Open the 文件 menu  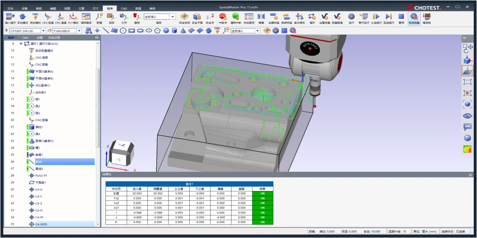11,8
